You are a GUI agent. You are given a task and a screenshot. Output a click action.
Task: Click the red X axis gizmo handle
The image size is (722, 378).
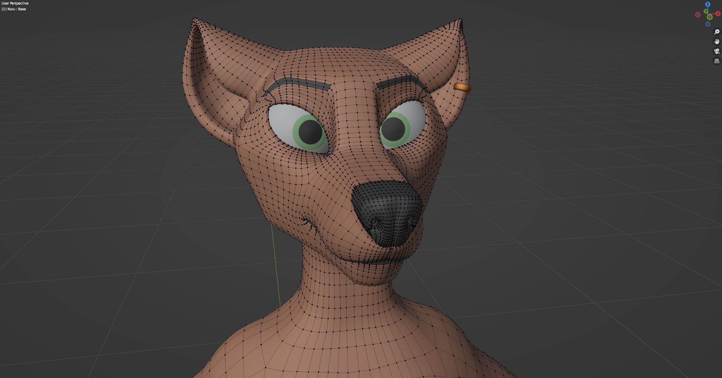[718, 14]
